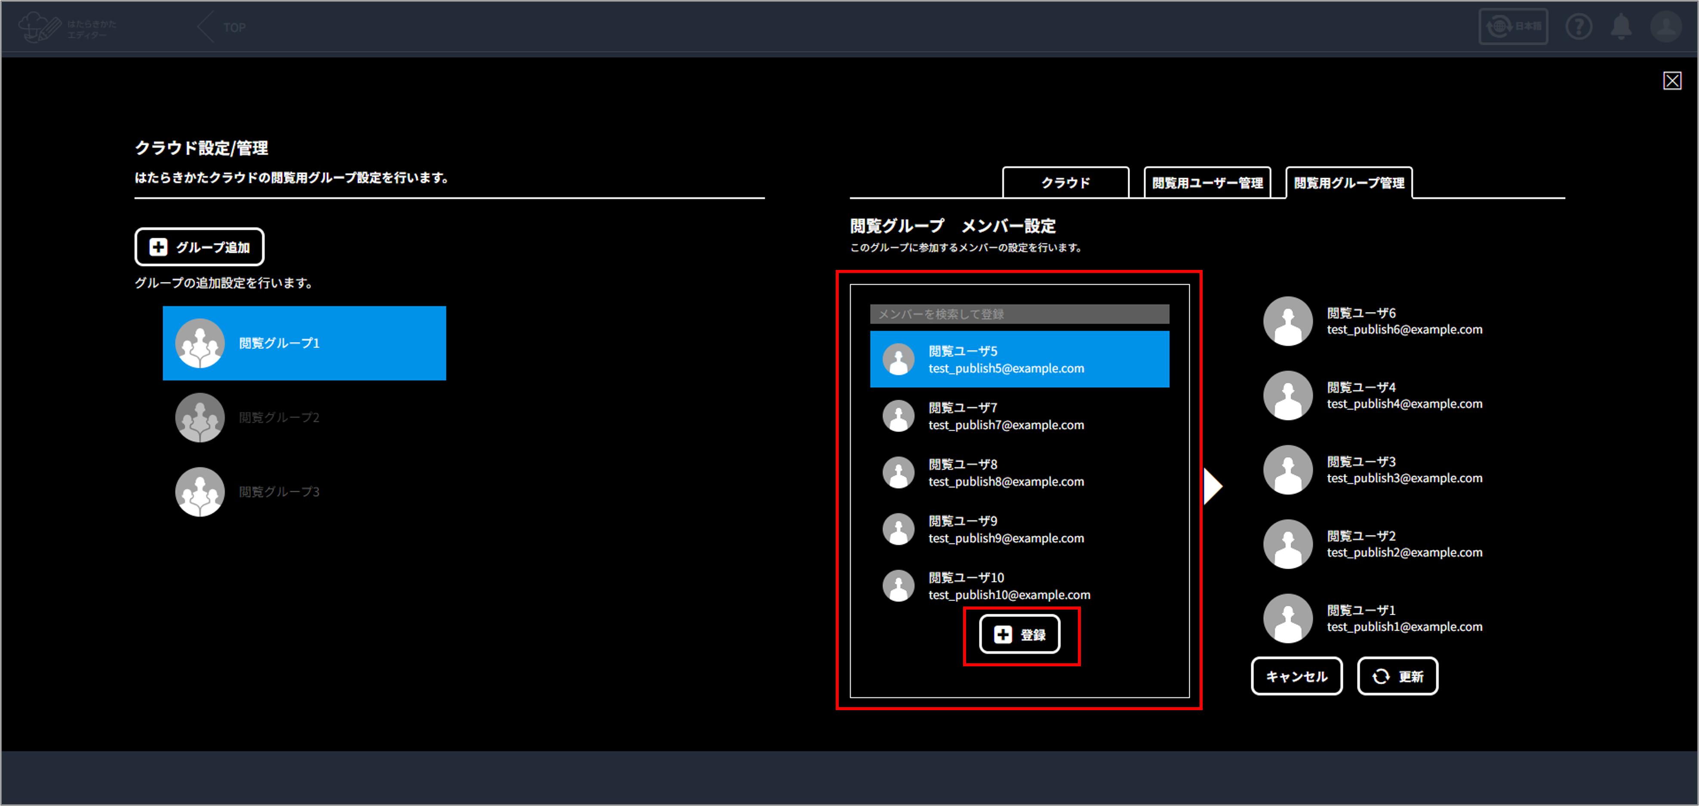Click the help question mark icon
This screenshot has width=1699, height=806.
tap(1578, 27)
